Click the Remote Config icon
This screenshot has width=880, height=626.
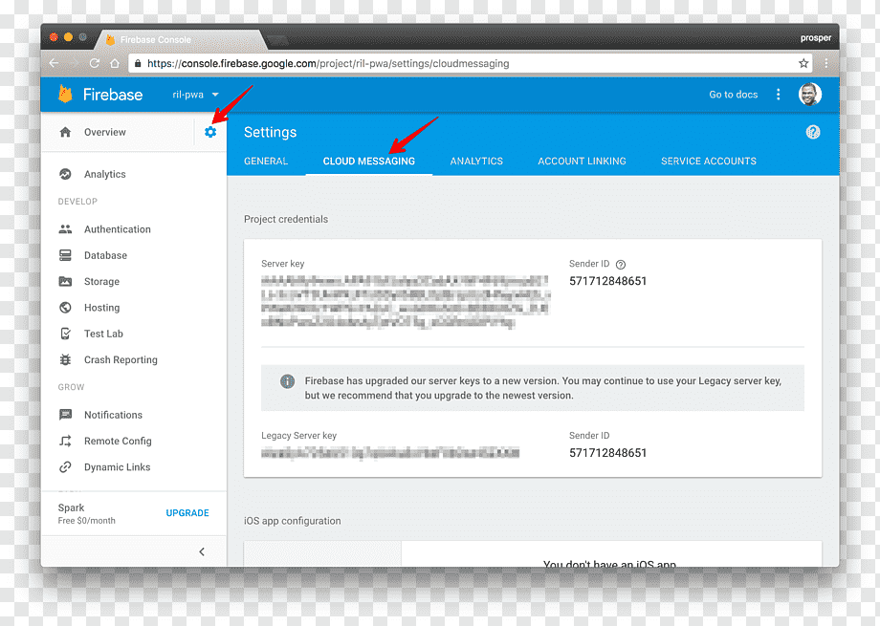coord(66,442)
